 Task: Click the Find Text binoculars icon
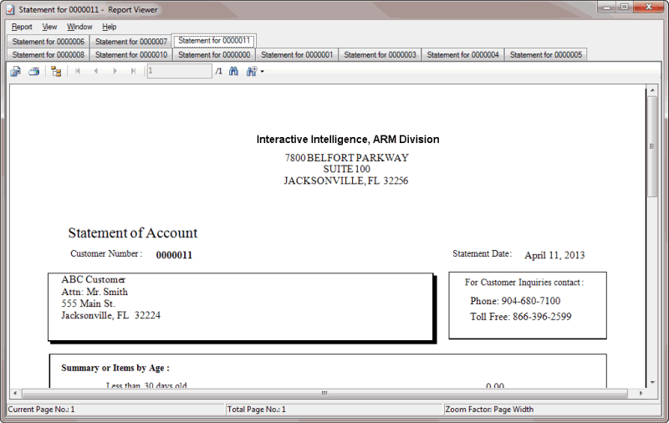coord(234,72)
